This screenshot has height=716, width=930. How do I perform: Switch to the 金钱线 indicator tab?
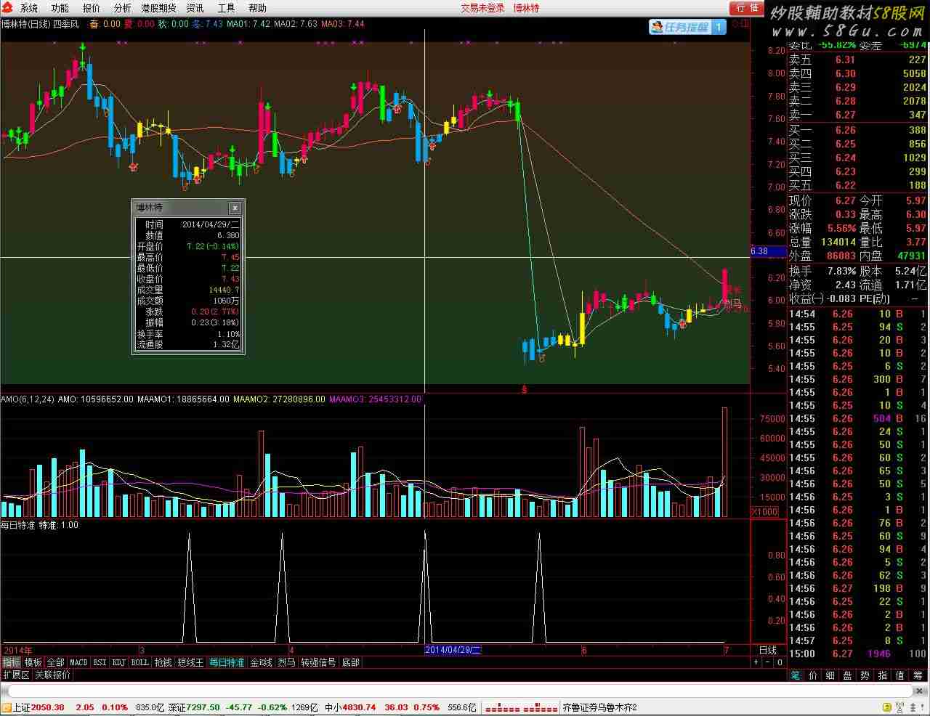pos(261,662)
